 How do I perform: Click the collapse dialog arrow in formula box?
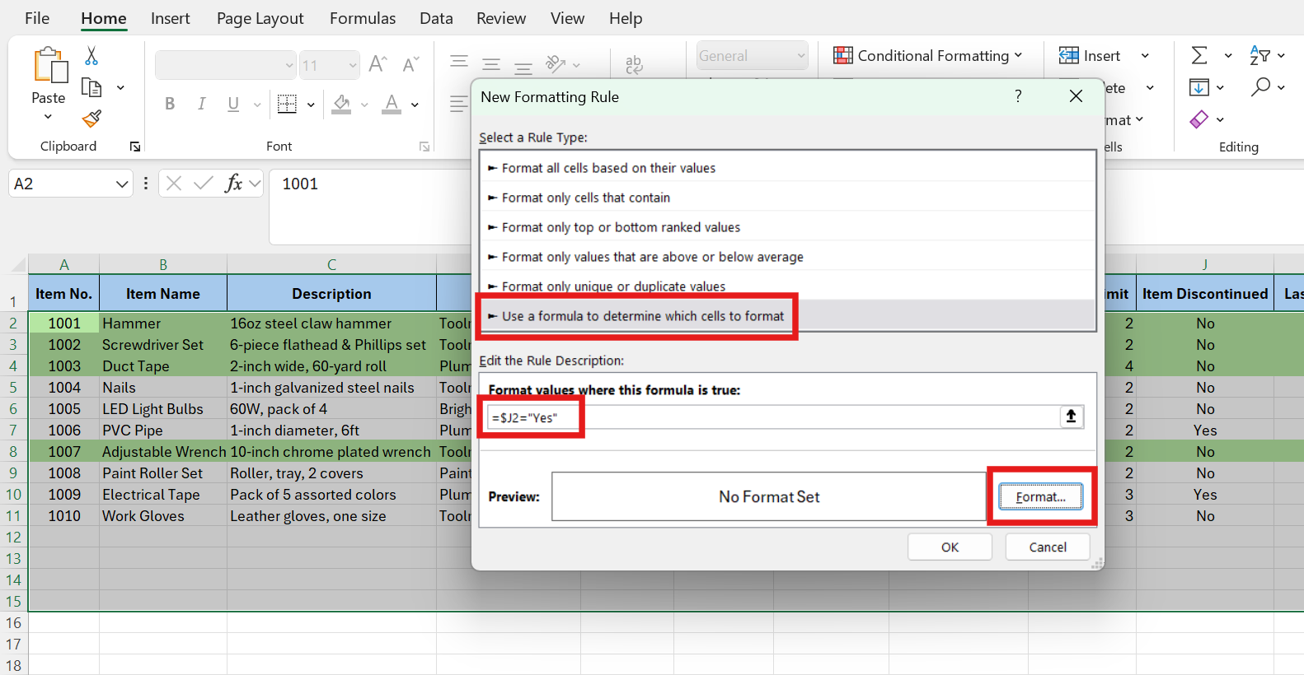(1071, 417)
